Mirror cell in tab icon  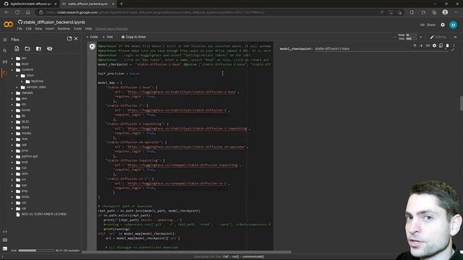[x=441, y=45]
